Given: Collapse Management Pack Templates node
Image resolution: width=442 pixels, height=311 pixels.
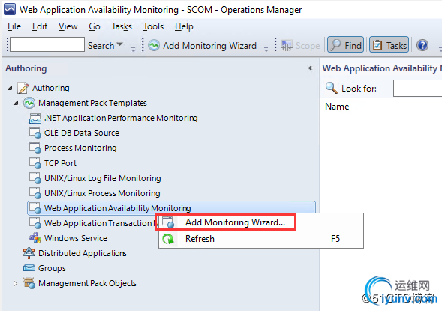Looking at the screenshot, I should coord(17,103).
